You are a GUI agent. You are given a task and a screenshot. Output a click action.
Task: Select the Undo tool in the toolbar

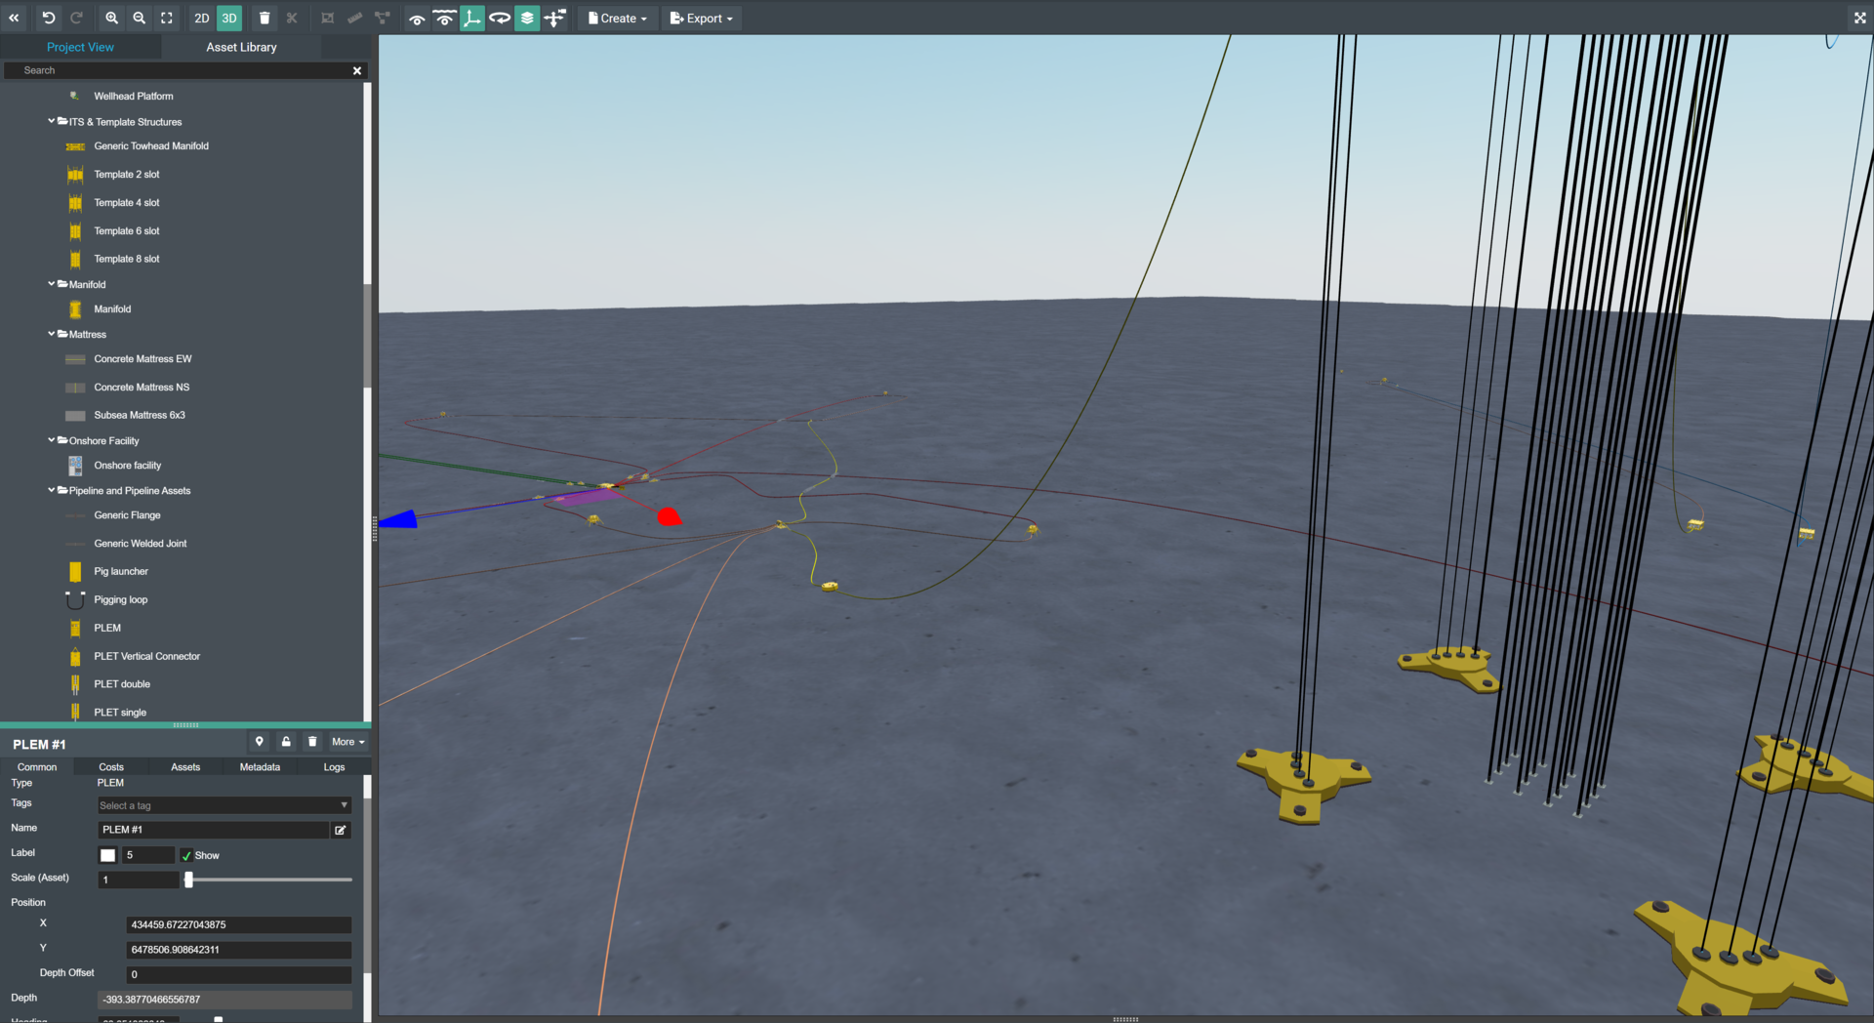(48, 18)
